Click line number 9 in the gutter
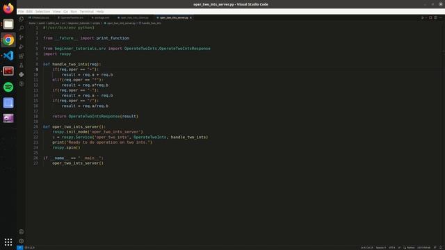The height and width of the screenshot is (250, 445). coord(37,69)
